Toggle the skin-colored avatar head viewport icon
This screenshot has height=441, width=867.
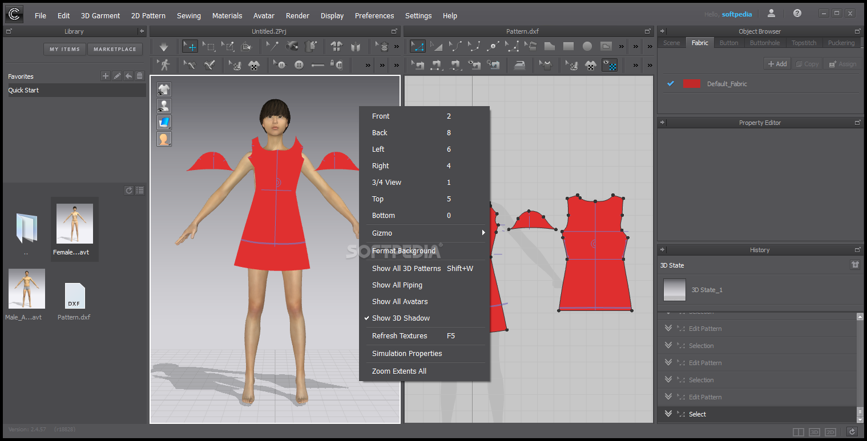point(164,139)
